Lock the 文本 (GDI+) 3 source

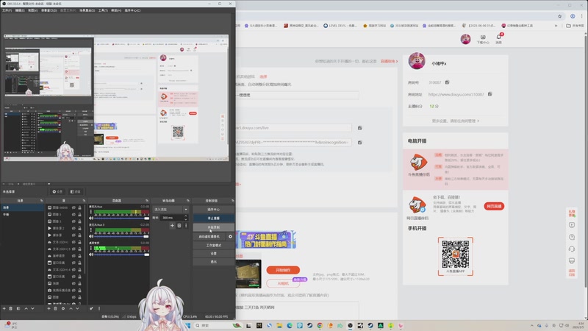click(79, 249)
